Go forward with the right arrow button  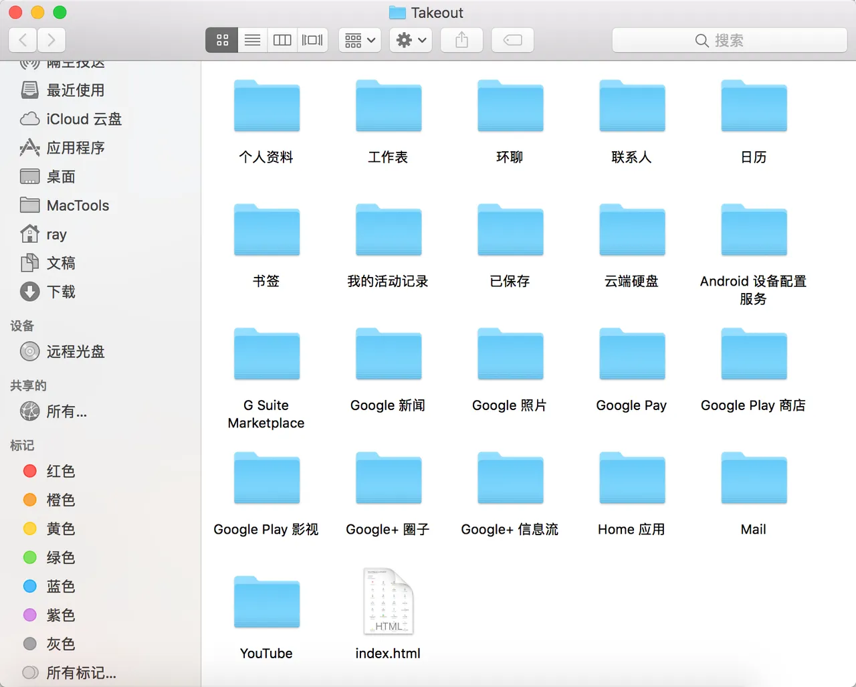coord(51,40)
